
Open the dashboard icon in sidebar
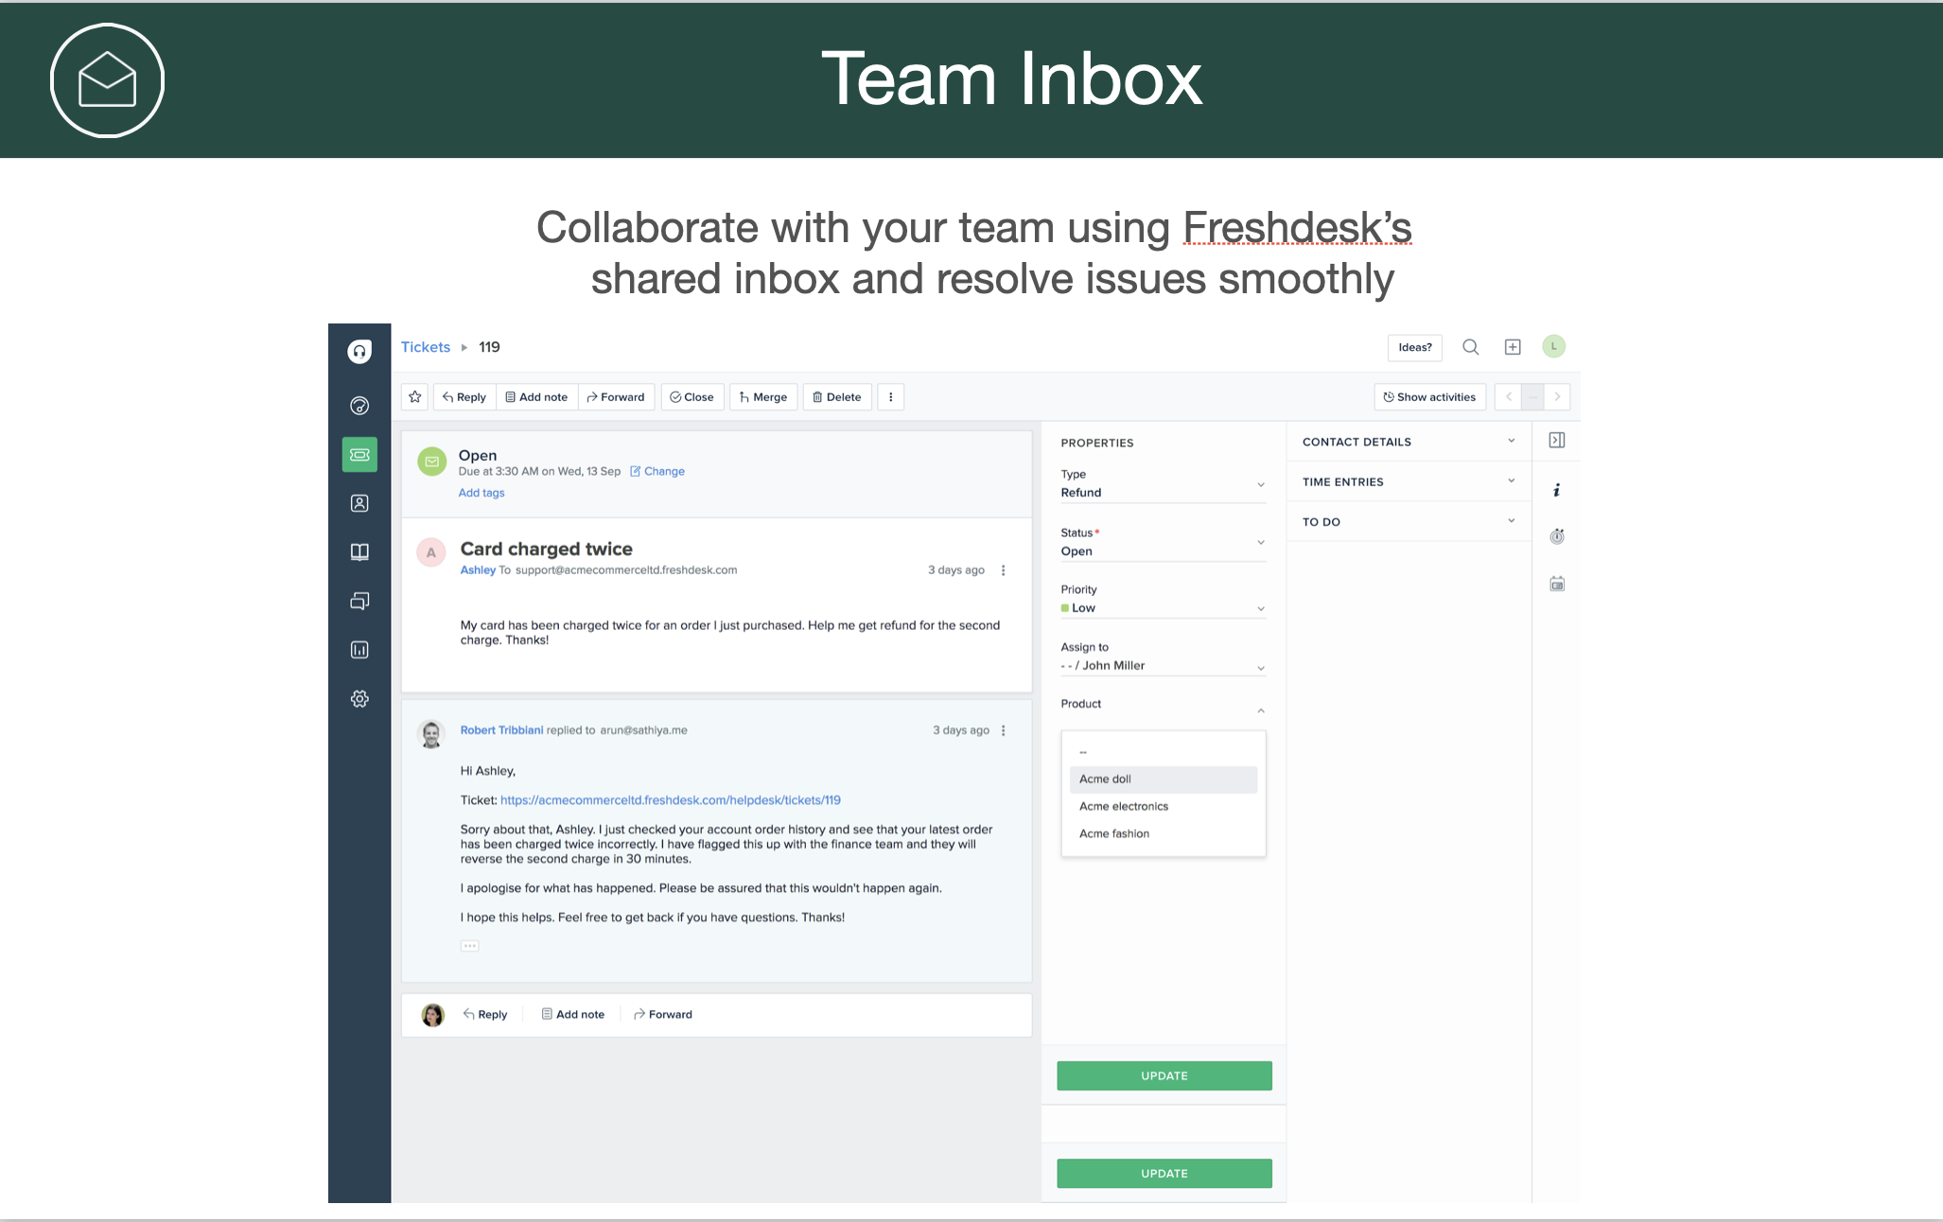point(359,406)
